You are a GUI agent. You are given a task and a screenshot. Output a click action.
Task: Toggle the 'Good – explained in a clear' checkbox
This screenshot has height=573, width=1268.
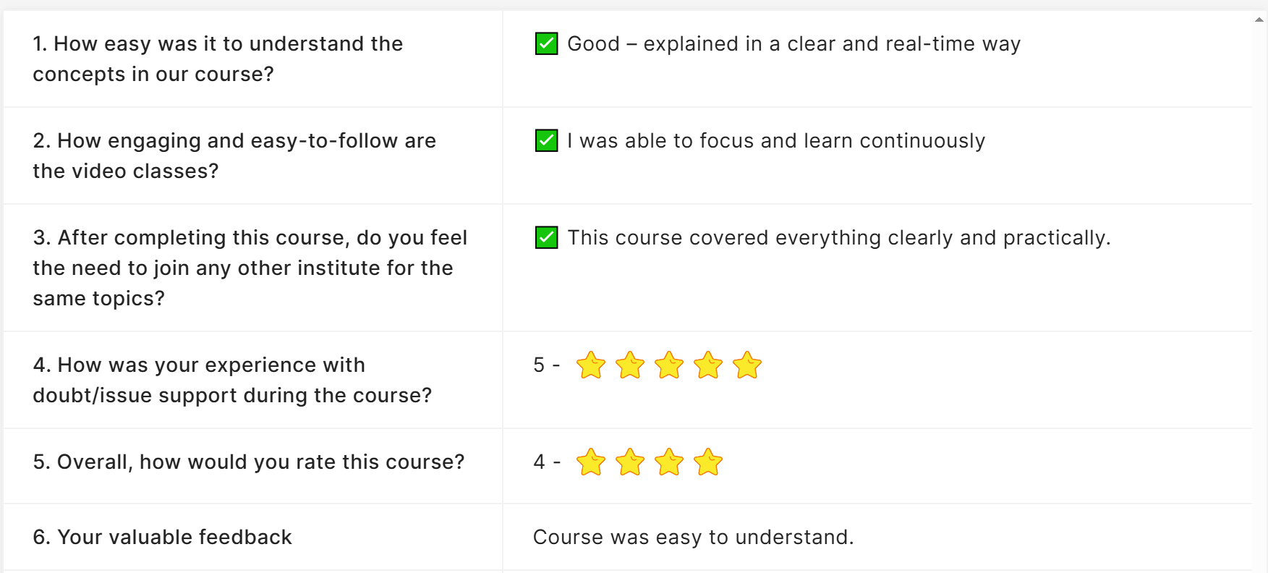click(x=546, y=44)
